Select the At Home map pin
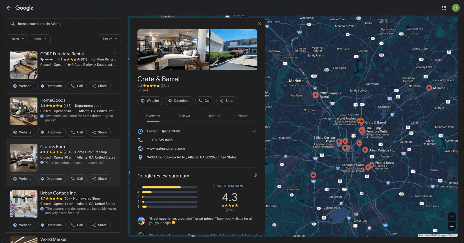Image resolution: width=464 pixels, height=243 pixels. tap(429, 87)
